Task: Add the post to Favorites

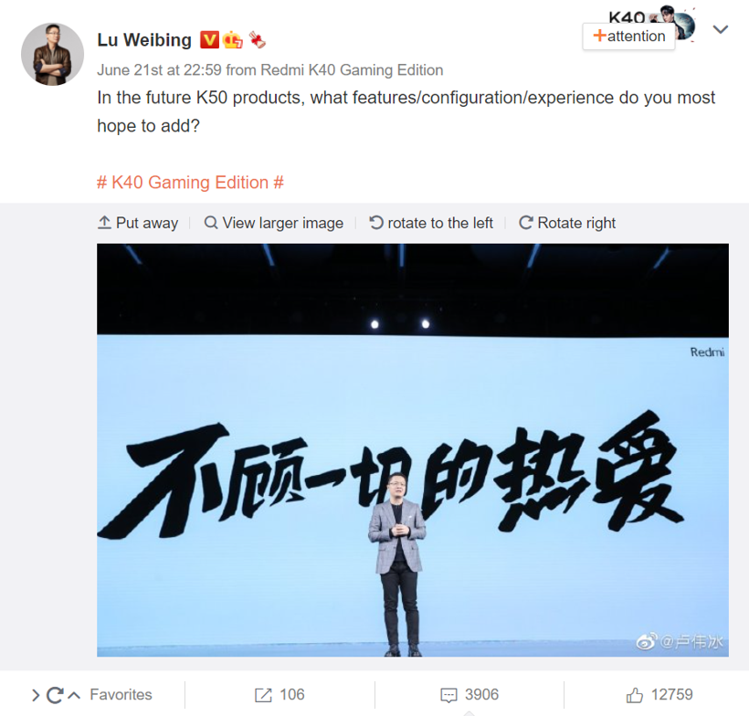Action: [121, 694]
